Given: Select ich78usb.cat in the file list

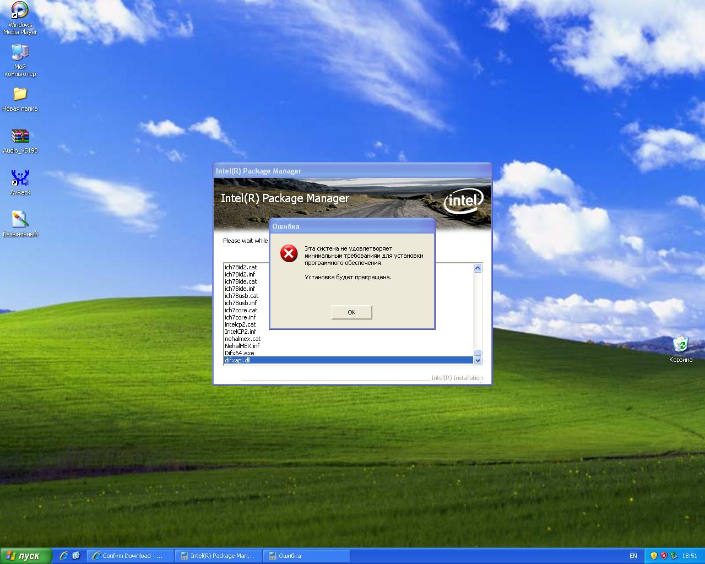Looking at the screenshot, I should 241,296.
